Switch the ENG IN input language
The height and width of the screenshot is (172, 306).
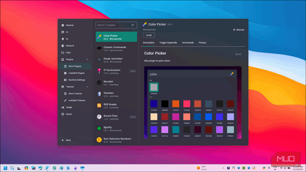point(275,168)
